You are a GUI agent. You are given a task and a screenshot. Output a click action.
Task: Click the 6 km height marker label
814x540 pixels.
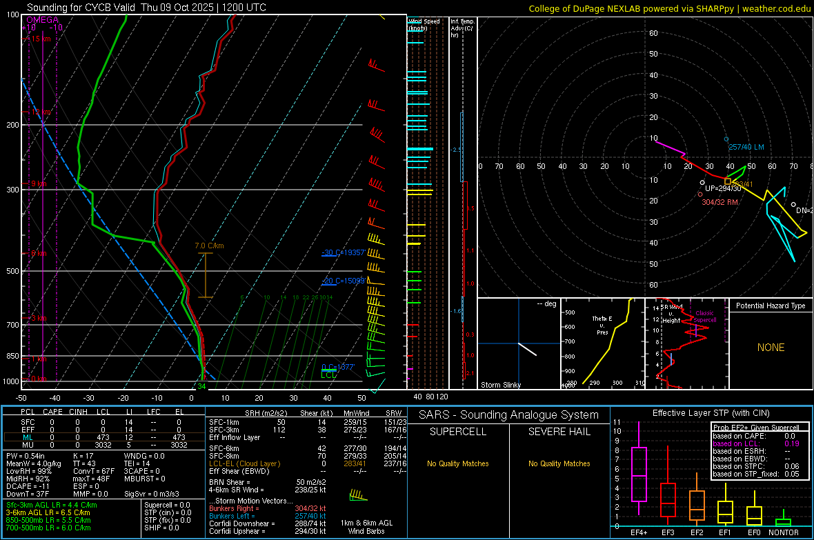[x=39, y=253]
